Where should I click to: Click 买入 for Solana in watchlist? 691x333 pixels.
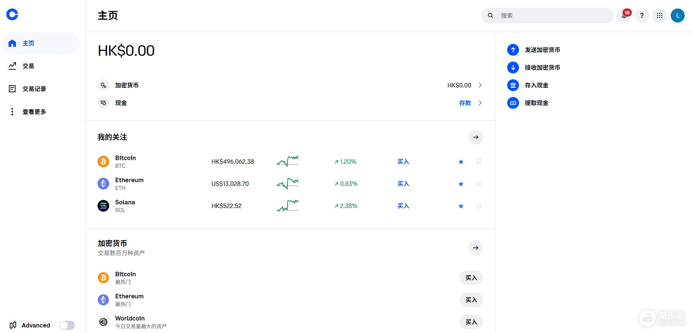[403, 206]
